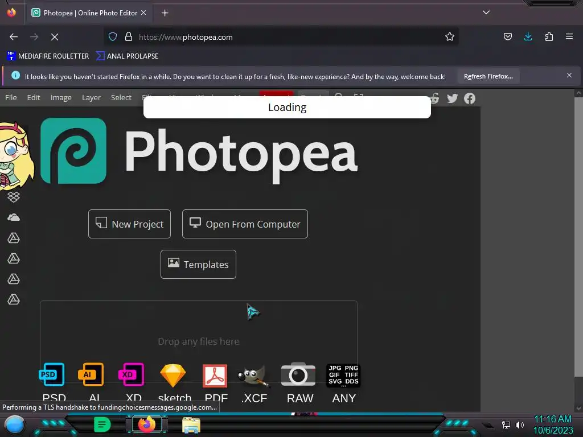This screenshot has width=583, height=437.
Task: Open Firefox downloads panel arrow icon
Action: (528, 36)
